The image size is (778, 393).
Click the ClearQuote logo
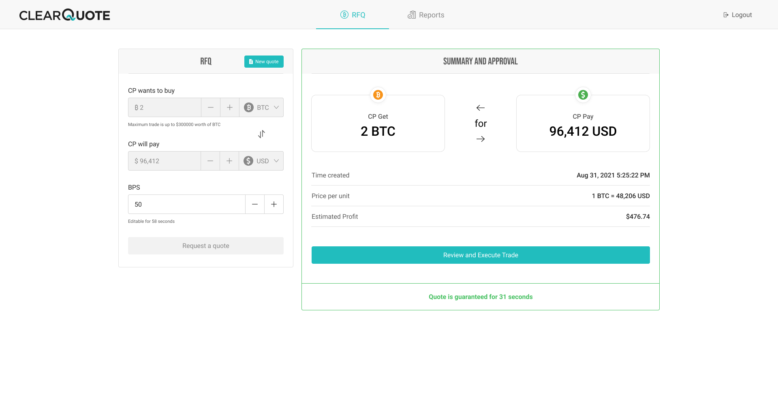click(x=64, y=15)
